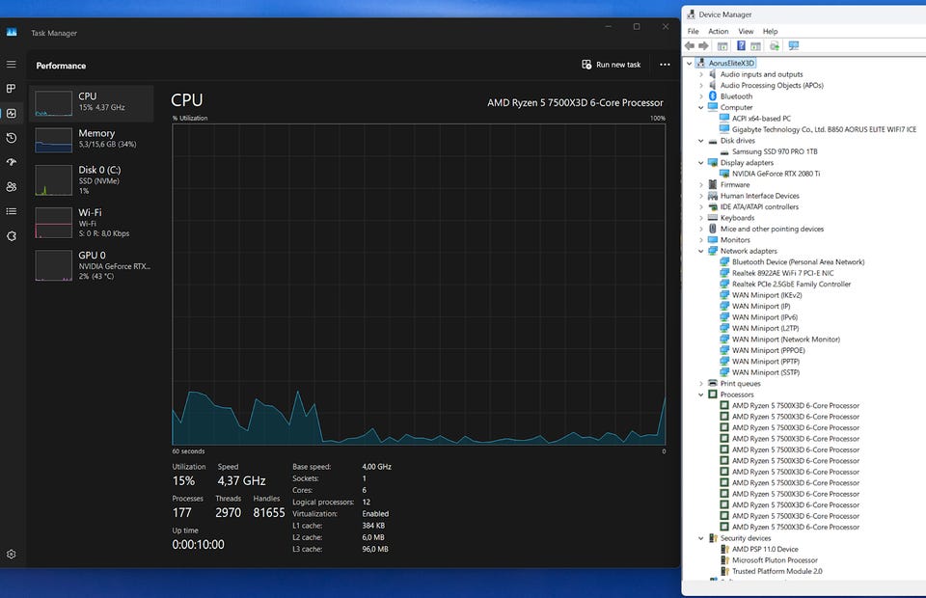This screenshot has width=926, height=598.
Task: Expand Audio inputs and outputs category
Action: (701, 74)
